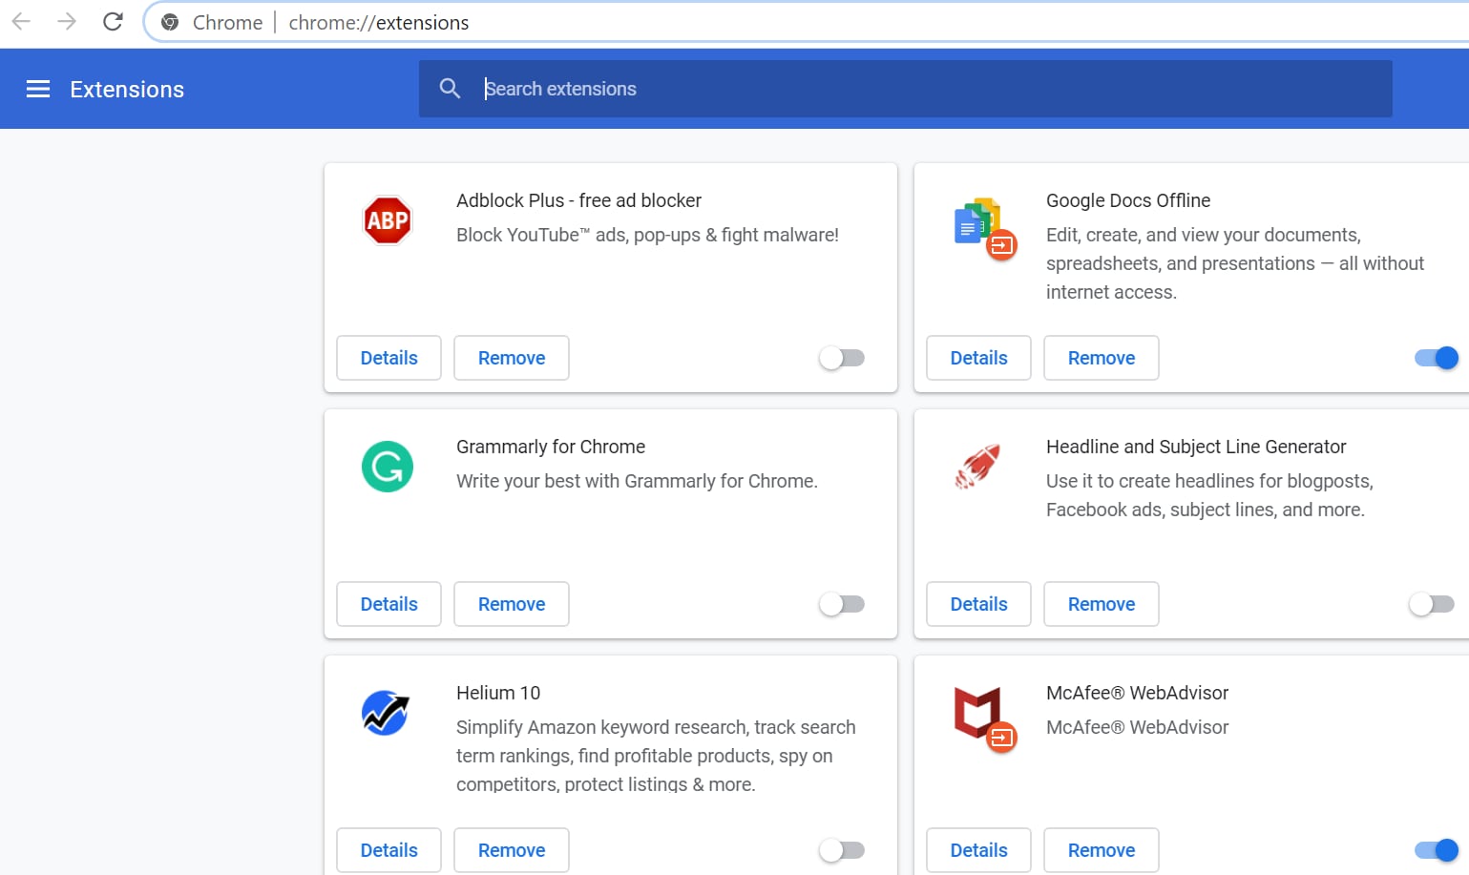The width and height of the screenshot is (1469, 875).
Task: Click the Extensions page title
Action: [x=127, y=90]
